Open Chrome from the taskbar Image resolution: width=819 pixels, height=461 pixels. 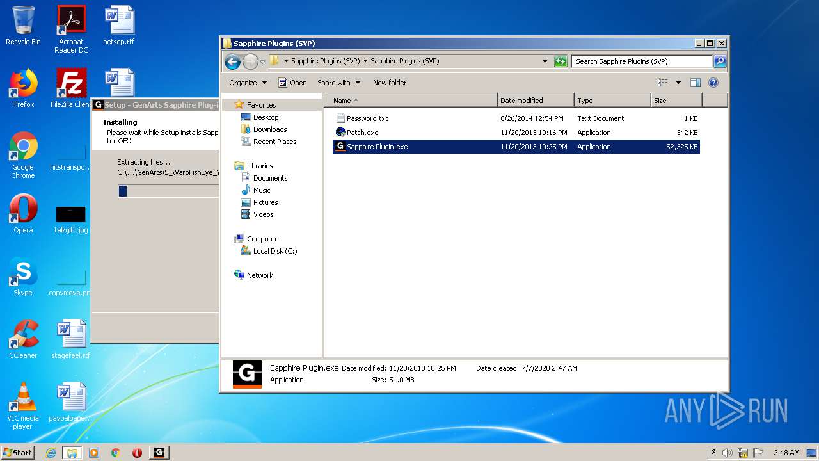[116, 453]
